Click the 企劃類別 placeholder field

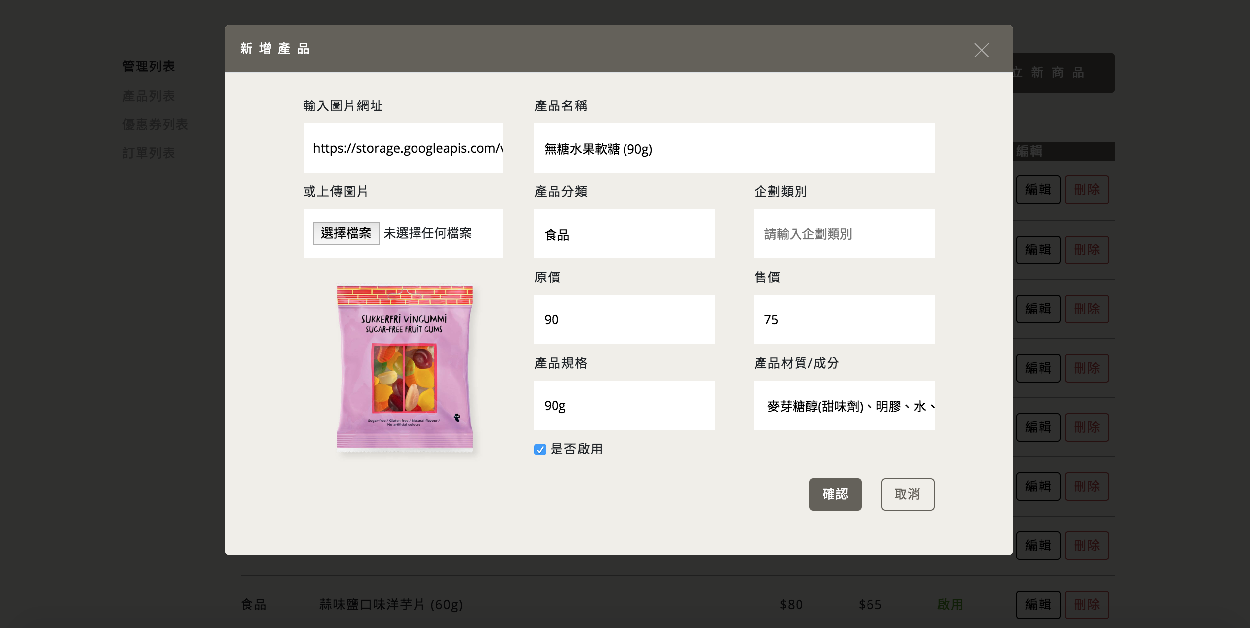point(844,234)
